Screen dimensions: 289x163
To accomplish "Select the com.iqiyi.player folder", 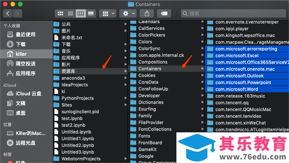I will tap(247, 29).
